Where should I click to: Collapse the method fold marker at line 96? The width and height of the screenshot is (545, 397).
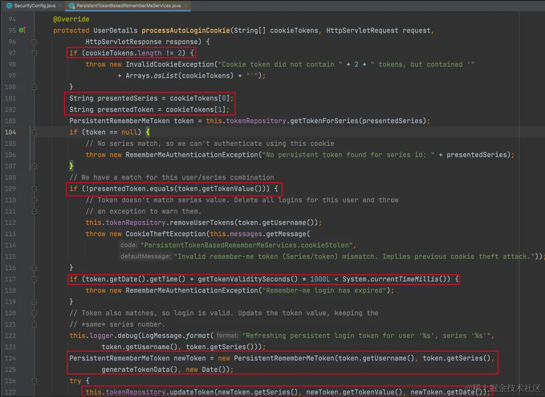click(x=34, y=42)
